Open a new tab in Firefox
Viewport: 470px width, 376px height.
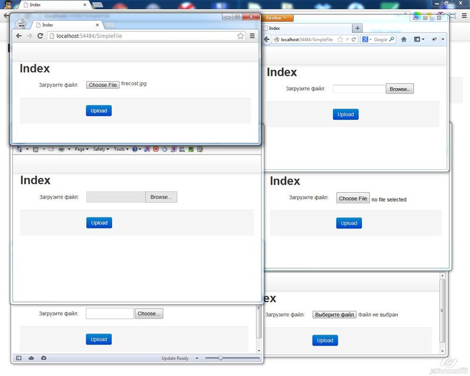click(x=357, y=28)
